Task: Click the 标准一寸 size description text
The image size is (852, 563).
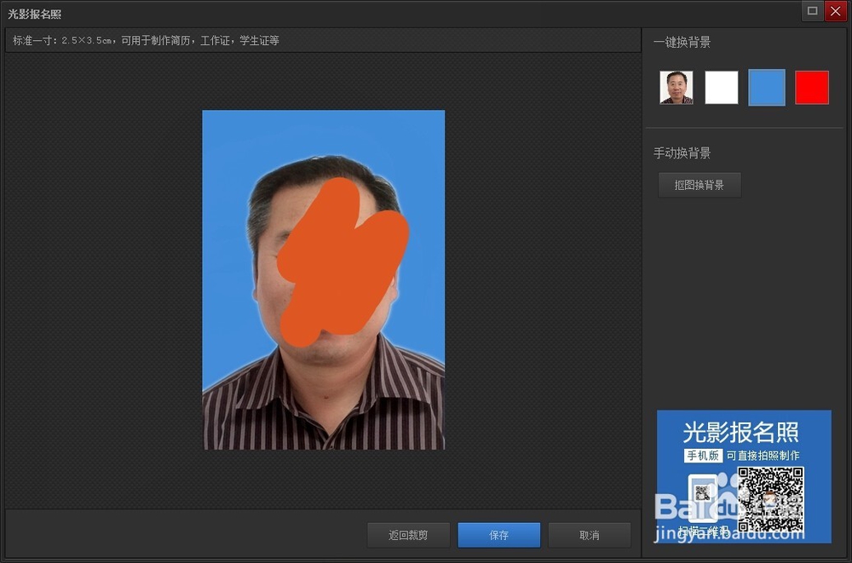Action: (146, 41)
